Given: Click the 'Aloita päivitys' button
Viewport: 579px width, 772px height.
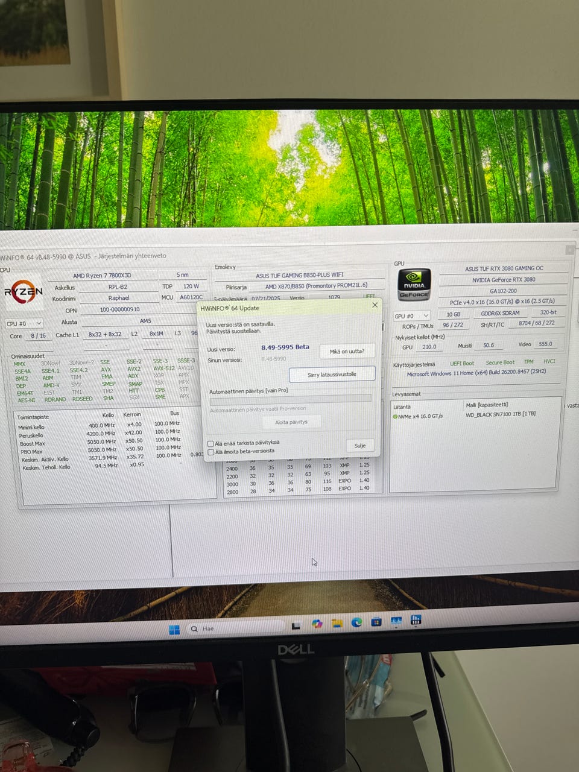Looking at the screenshot, I should click(291, 422).
